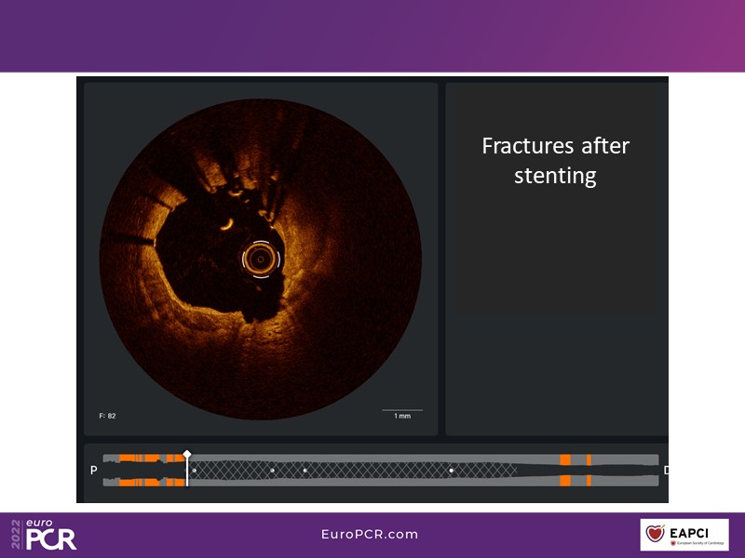Click the EAPCI logo in footer
The width and height of the screenshot is (745, 558).
[684, 535]
